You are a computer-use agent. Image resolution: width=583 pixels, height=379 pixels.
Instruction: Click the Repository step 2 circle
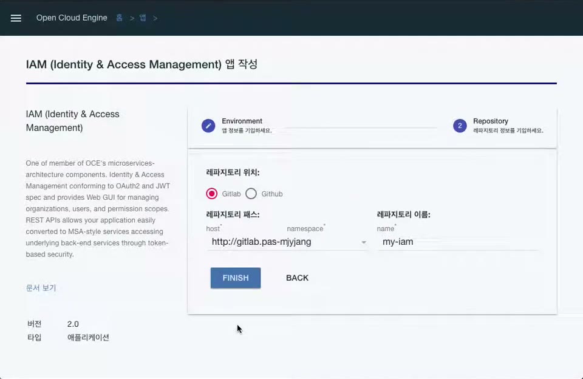point(460,126)
